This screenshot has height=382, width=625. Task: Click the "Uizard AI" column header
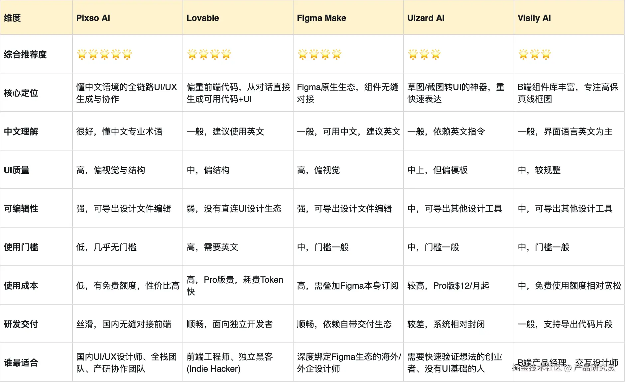[459, 18]
